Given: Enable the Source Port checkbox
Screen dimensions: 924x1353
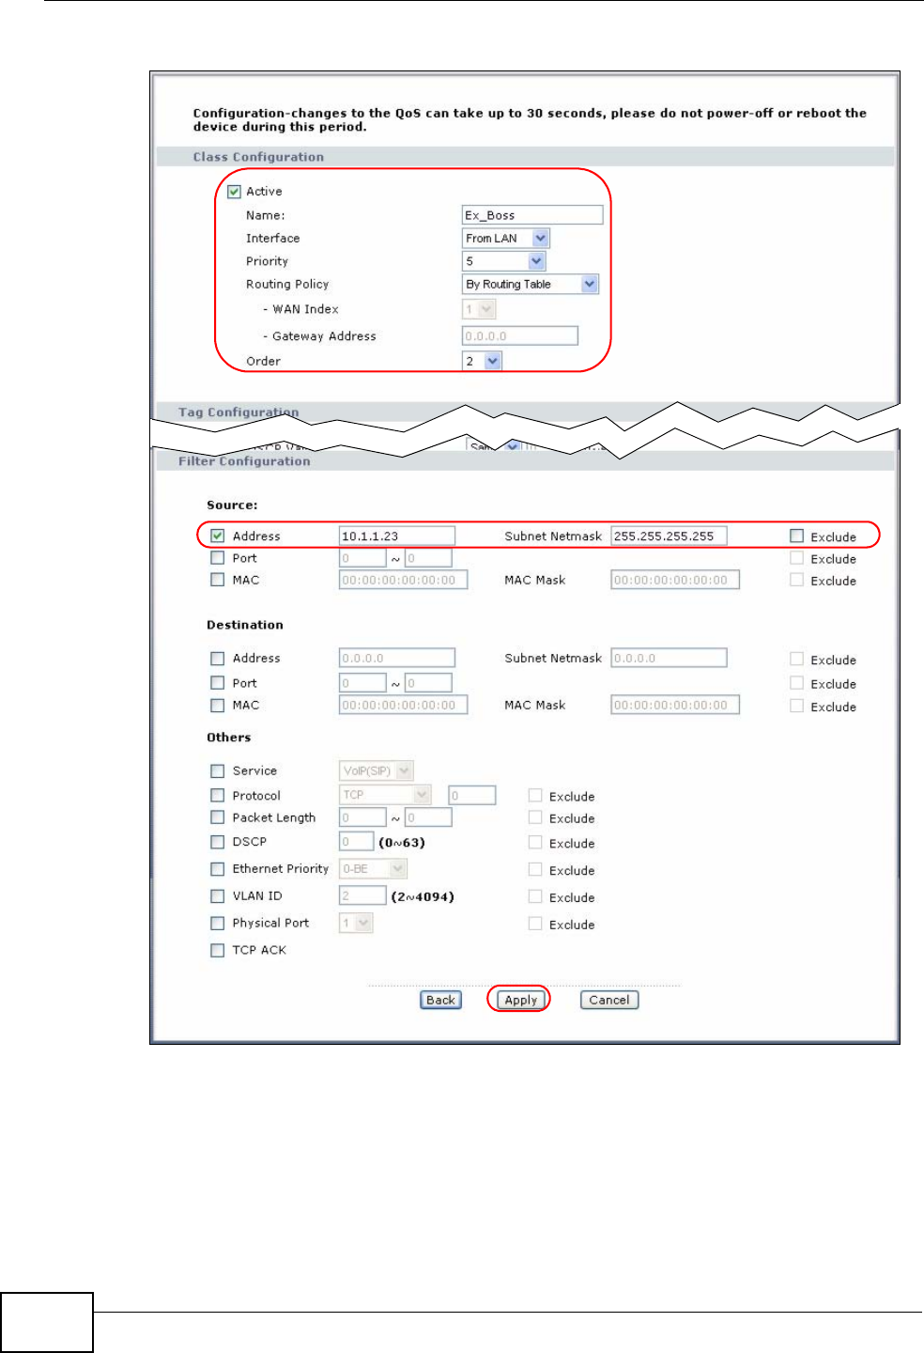Looking at the screenshot, I should tap(218, 558).
